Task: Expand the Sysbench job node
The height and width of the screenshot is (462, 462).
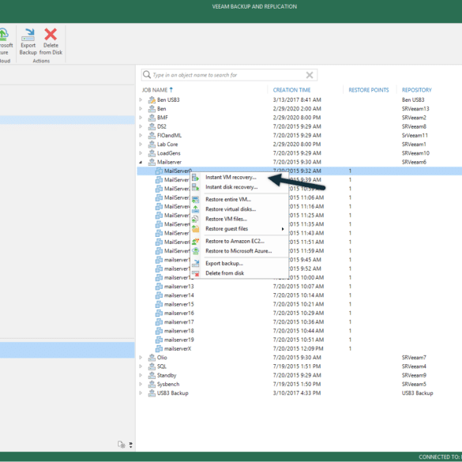Action: [141, 385]
